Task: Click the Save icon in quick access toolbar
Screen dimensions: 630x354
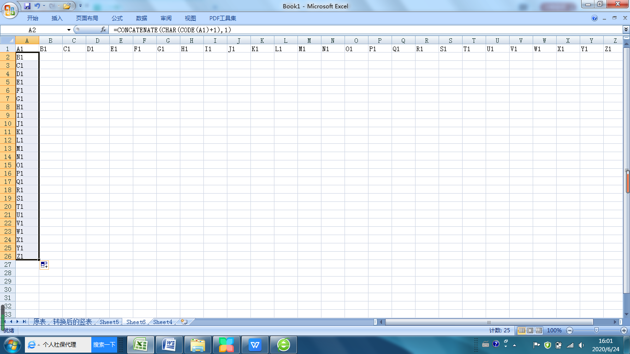Action: (27, 6)
